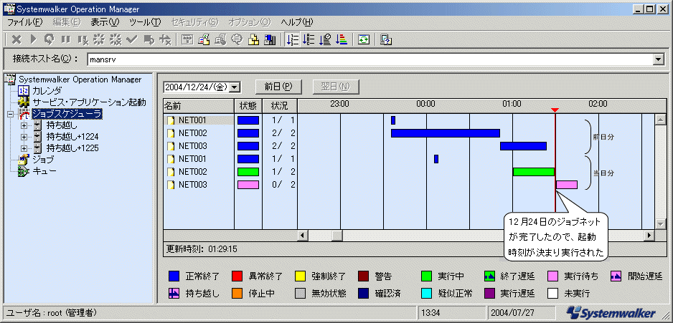Click the pause toolbar icon
Screen dimensions: 673x323
click(x=66, y=40)
